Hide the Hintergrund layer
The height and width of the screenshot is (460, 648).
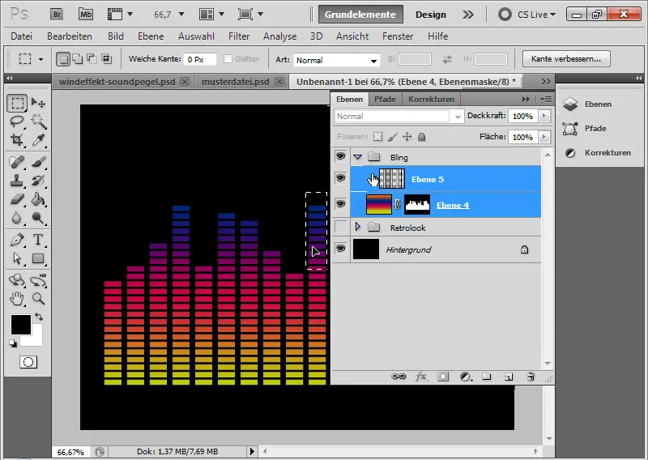(x=340, y=249)
